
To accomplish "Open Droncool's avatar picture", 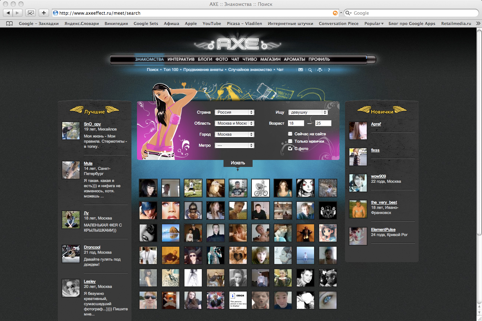I will coord(71,254).
